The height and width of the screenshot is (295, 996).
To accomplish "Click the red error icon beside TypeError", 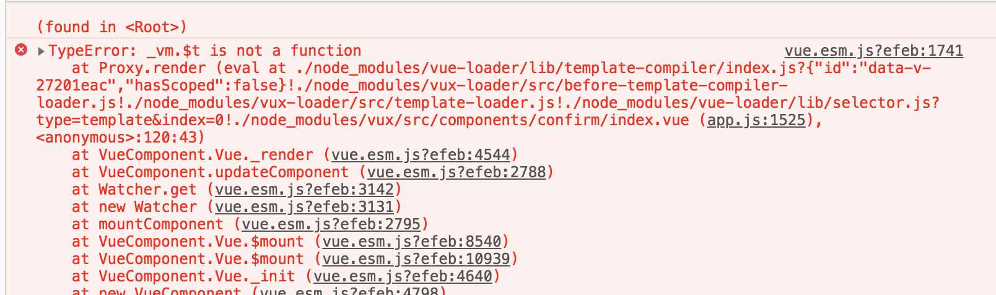I will (x=21, y=50).
